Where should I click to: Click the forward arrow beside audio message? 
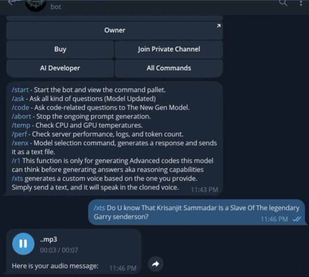tap(156, 264)
